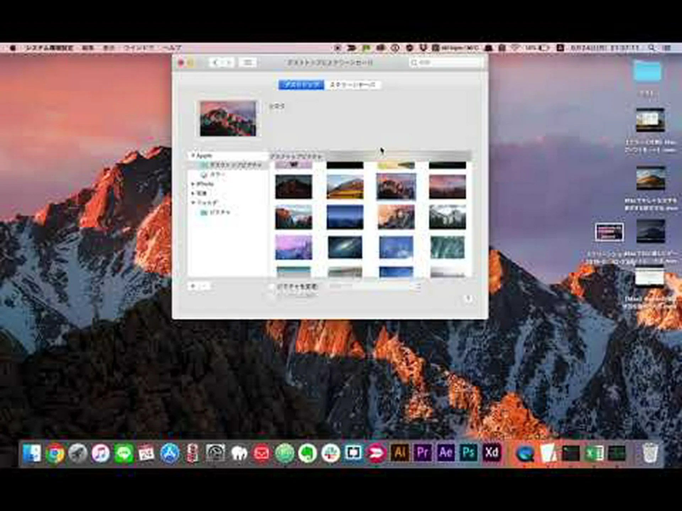Image resolution: width=682 pixels, height=511 pixels.
Task: Collapse the フォルダ section in the sidebar
Action: click(193, 202)
